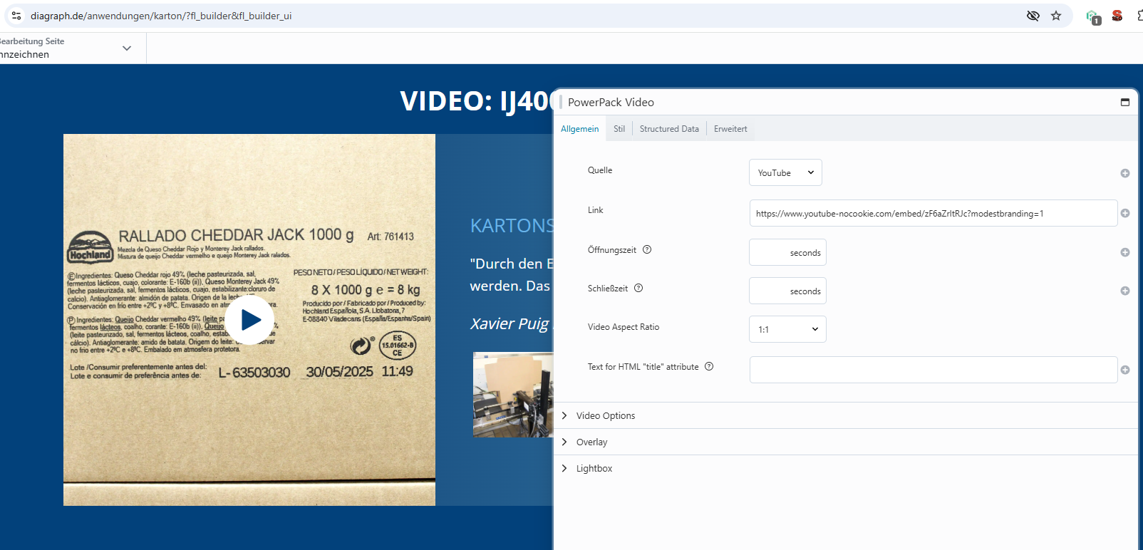
Task: Expand the Overlay section
Action: click(591, 442)
